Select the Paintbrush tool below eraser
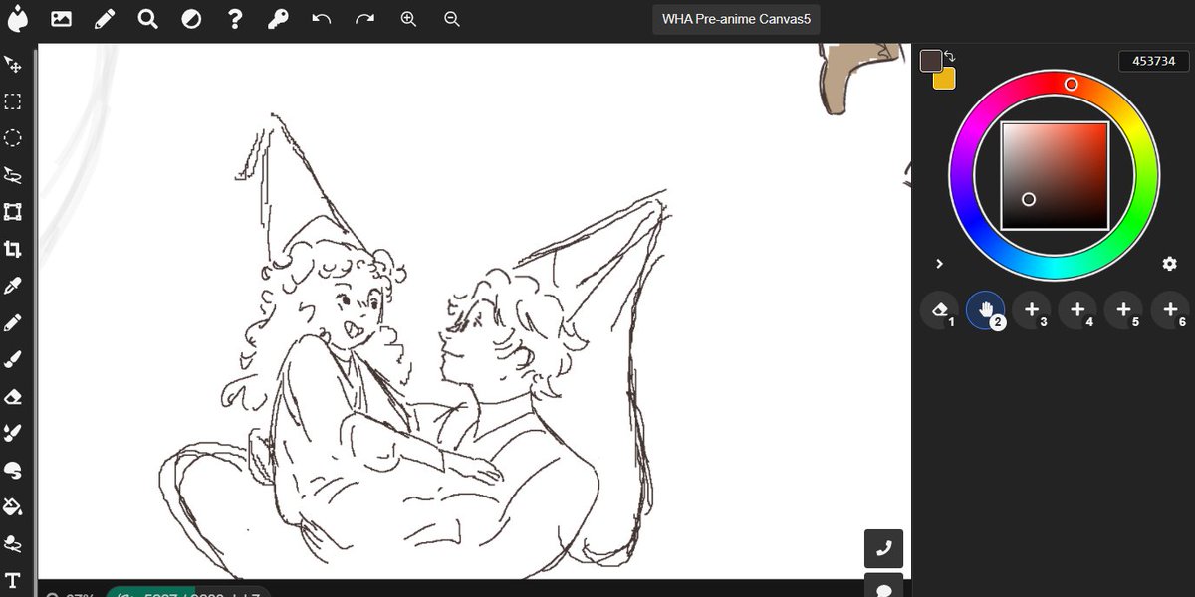1195x597 pixels. tap(13, 433)
